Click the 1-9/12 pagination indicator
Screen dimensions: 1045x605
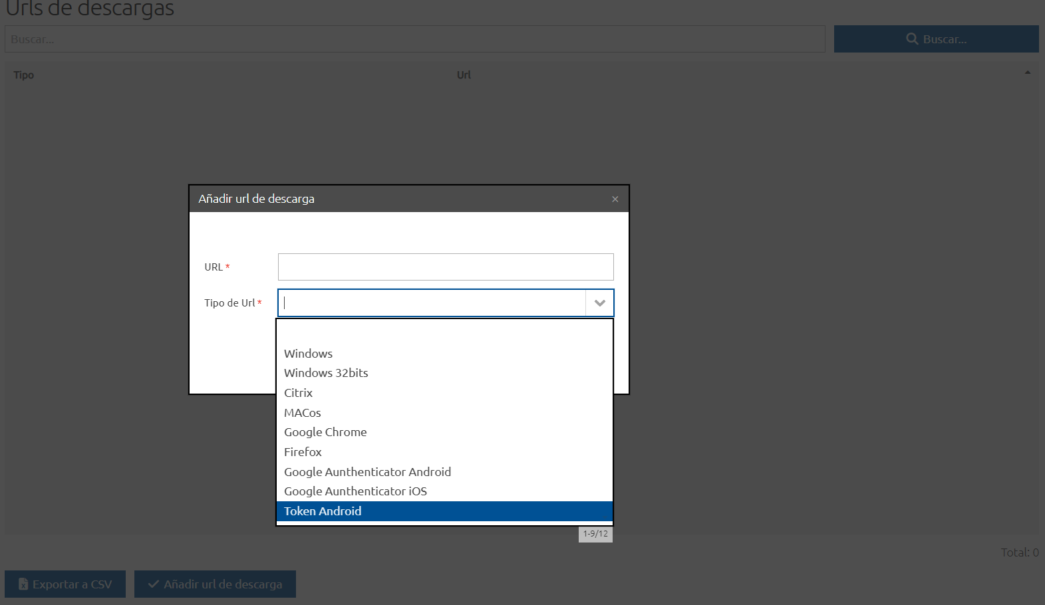pyautogui.click(x=595, y=534)
